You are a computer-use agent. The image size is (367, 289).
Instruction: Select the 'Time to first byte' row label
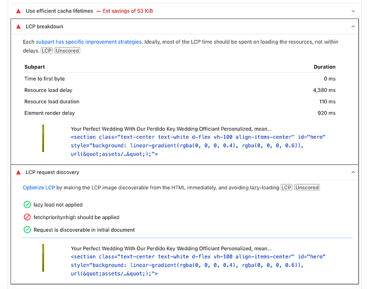[x=45, y=79]
